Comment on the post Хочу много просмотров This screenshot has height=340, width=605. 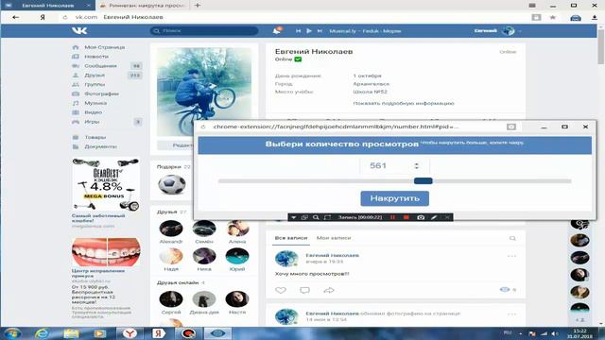[x=304, y=290]
